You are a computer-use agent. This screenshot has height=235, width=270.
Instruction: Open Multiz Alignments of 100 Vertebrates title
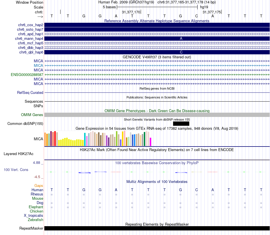pos(157,182)
